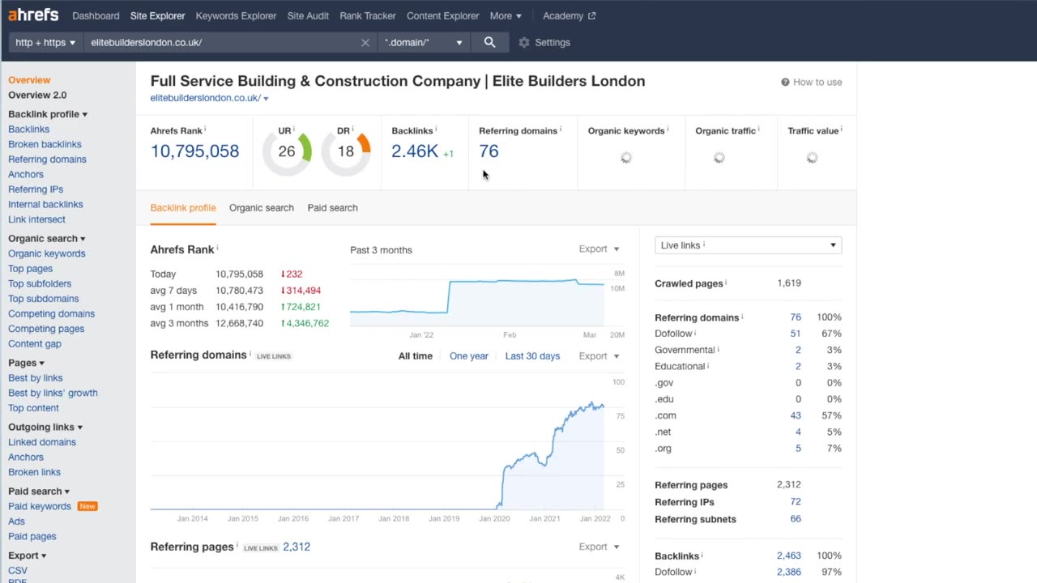The width and height of the screenshot is (1037, 583).
Task: Open Rank Tracker in top menu
Action: tap(368, 16)
